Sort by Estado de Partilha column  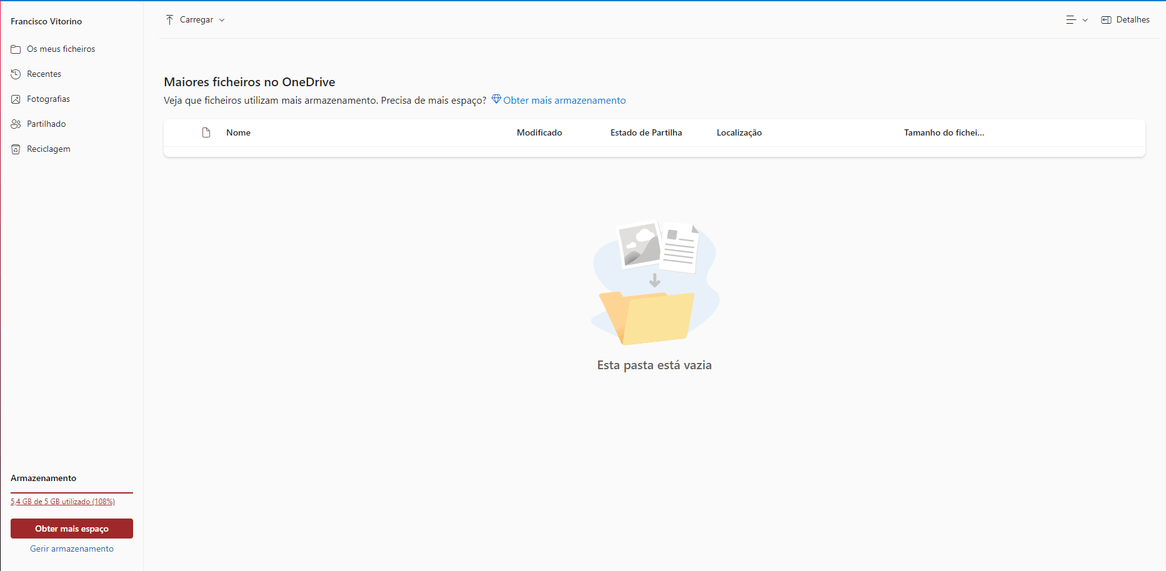click(646, 132)
